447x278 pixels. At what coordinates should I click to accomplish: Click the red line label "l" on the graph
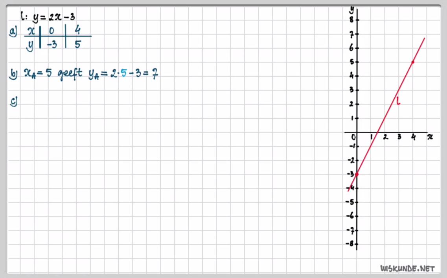pos(398,100)
